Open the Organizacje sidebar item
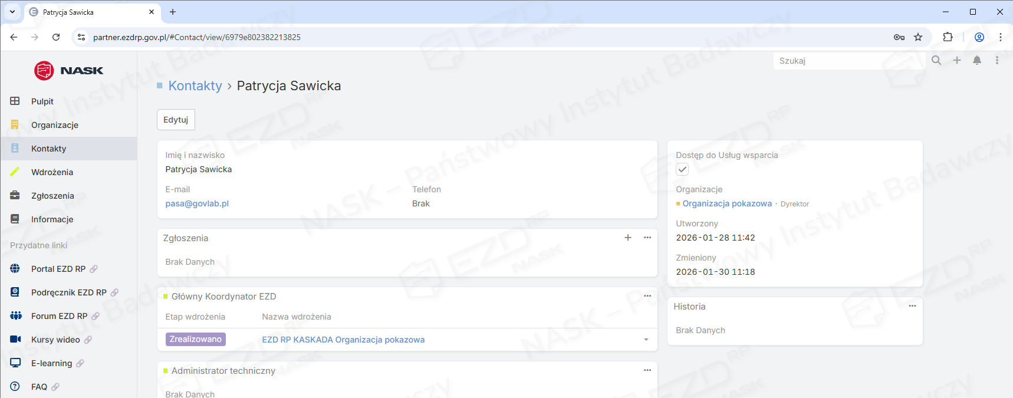The width and height of the screenshot is (1013, 398). pyautogui.click(x=55, y=125)
